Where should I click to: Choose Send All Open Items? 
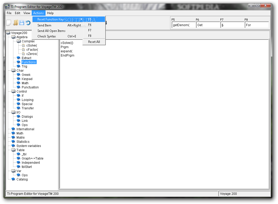pos(58,31)
